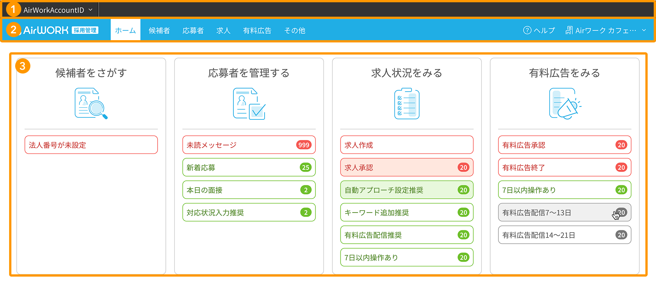Open the 候補者 menu tab
The height and width of the screenshot is (291, 656).
point(159,30)
